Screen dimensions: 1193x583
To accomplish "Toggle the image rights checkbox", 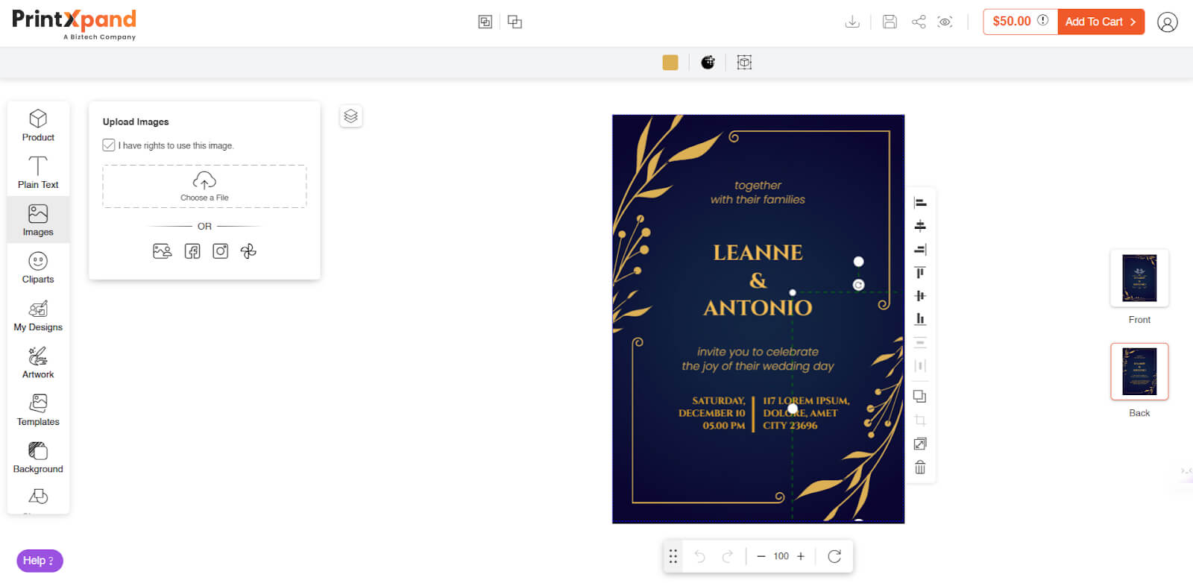I will click(x=109, y=145).
